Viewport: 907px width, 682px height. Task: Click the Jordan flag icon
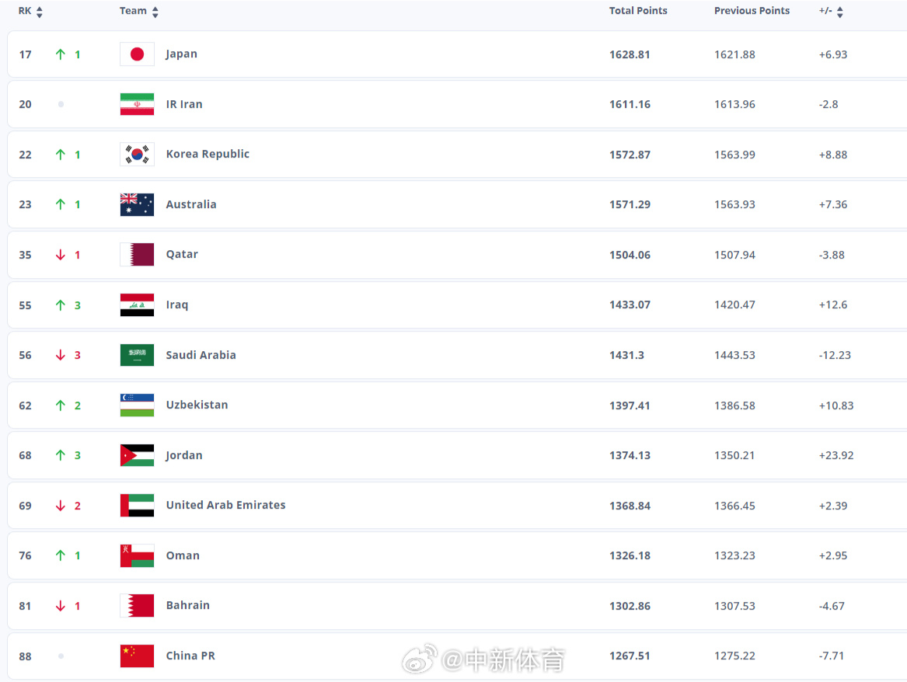[x=137, y=455]
